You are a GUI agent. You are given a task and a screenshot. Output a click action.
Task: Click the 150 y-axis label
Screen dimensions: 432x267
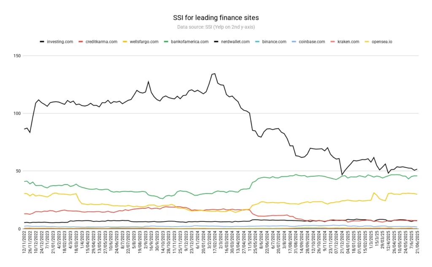pyautogui.click(x=17, y=56)
